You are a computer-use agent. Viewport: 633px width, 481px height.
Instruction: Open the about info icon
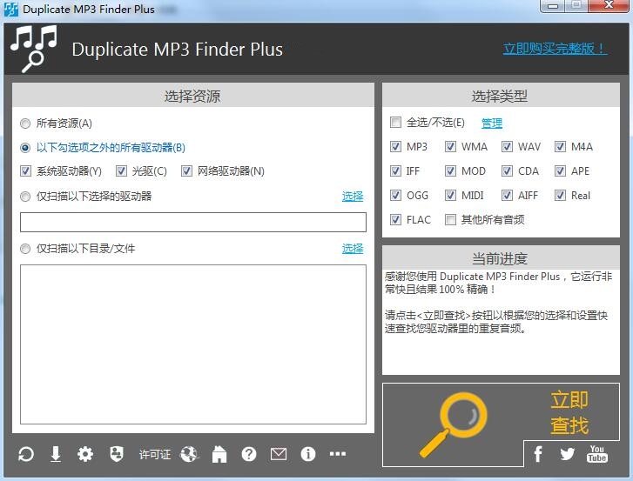click(x=308, y=454)
